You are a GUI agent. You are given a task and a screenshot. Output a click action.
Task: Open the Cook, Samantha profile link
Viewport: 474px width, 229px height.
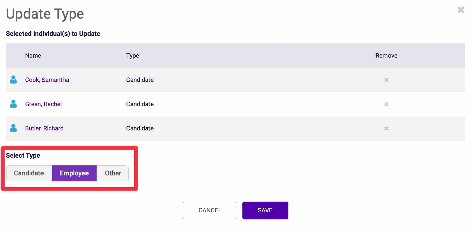pyautogui.click(x=47, y=80)
